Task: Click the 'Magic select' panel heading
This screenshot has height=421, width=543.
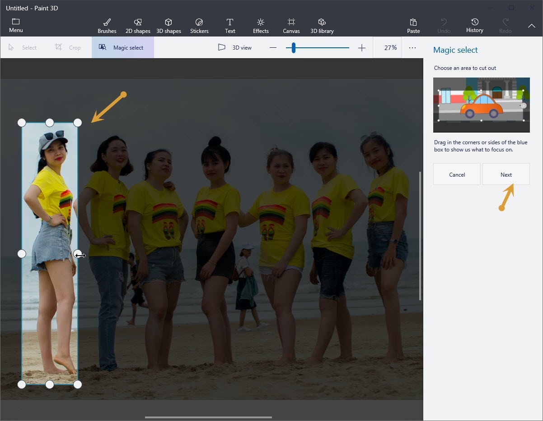Action: (x=455, y=50)
